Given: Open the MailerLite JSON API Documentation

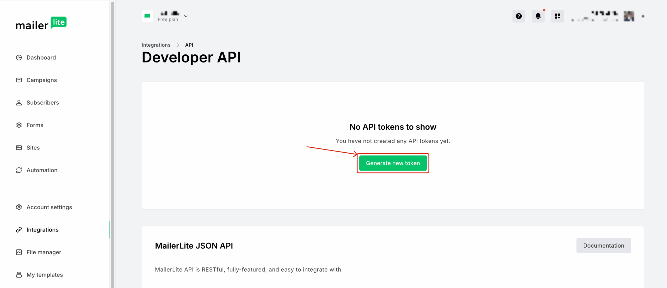Looking at the screenshot, I should click(x=603, y=245).
